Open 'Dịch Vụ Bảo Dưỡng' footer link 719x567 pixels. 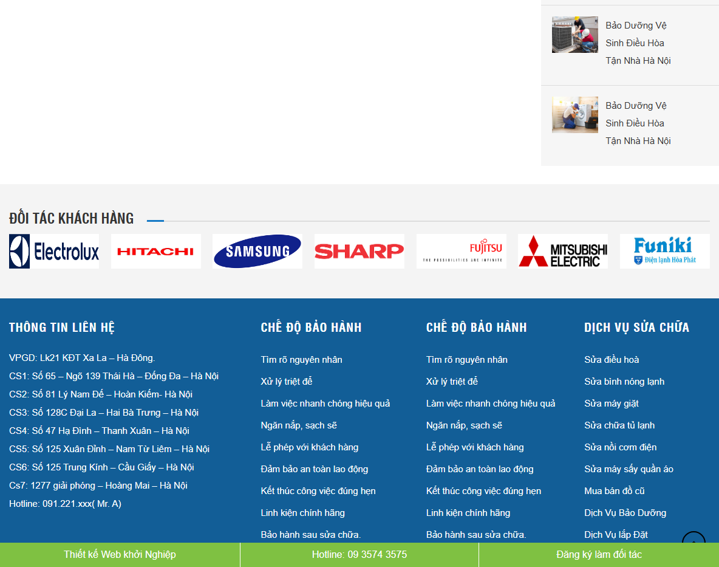click(625, 513)
